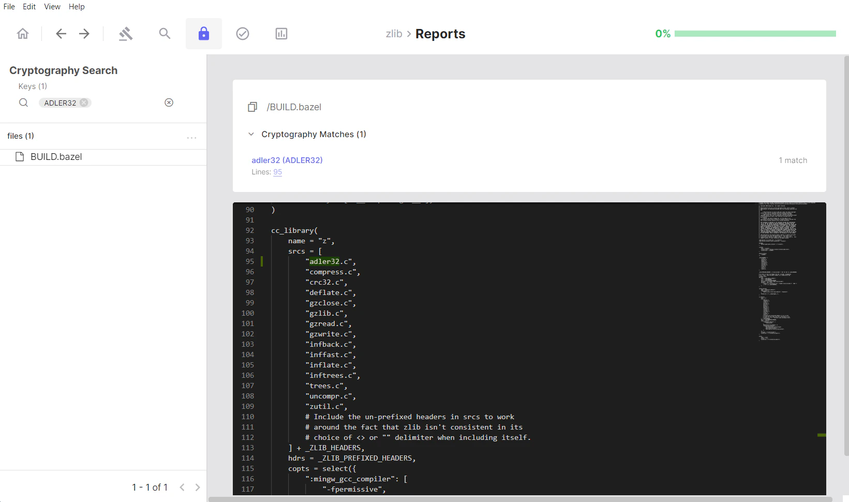Collapse Cryptography Matches section

click(251, 134)
